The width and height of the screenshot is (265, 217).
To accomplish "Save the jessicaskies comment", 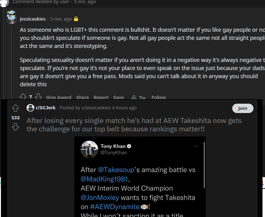I will pyautogui.click(x=118, y=97).
